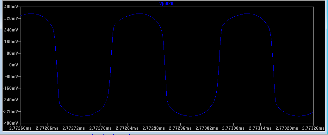Click the 2.77290ms time axis label
Screen dimensions: 328x135
tap(153, 128)
